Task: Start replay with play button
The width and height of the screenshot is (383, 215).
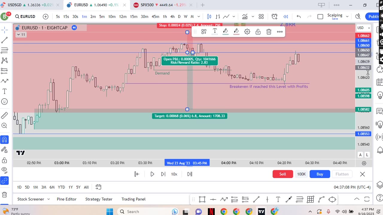Action: point(152,174)
